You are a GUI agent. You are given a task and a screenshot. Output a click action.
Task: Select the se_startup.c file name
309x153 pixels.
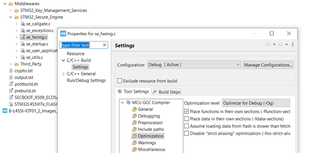37,44
